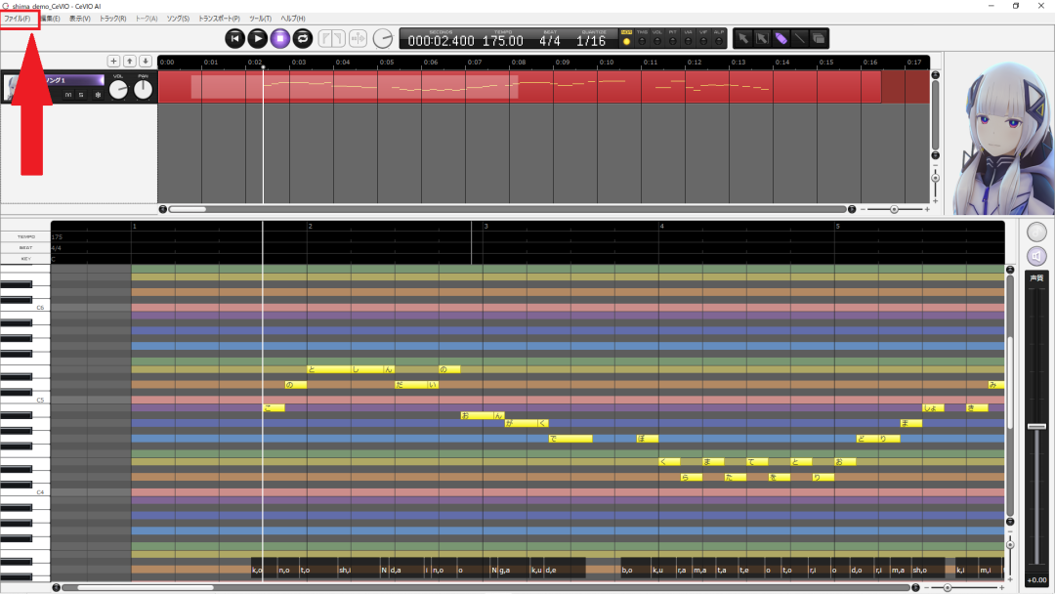Enable the ALP alpha adjustment mode

tap(719, 41)
